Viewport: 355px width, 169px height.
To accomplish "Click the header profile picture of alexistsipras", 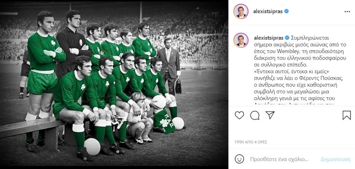I will 241,11.
